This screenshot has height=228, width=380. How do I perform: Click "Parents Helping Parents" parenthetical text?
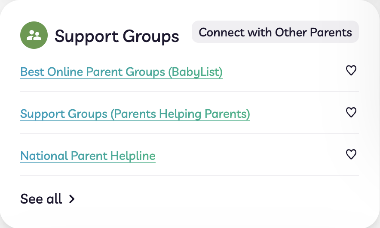(x=180, y=114)
